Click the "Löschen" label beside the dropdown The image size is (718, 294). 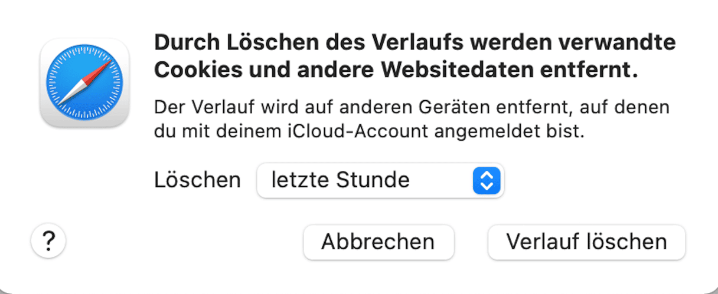197,180
